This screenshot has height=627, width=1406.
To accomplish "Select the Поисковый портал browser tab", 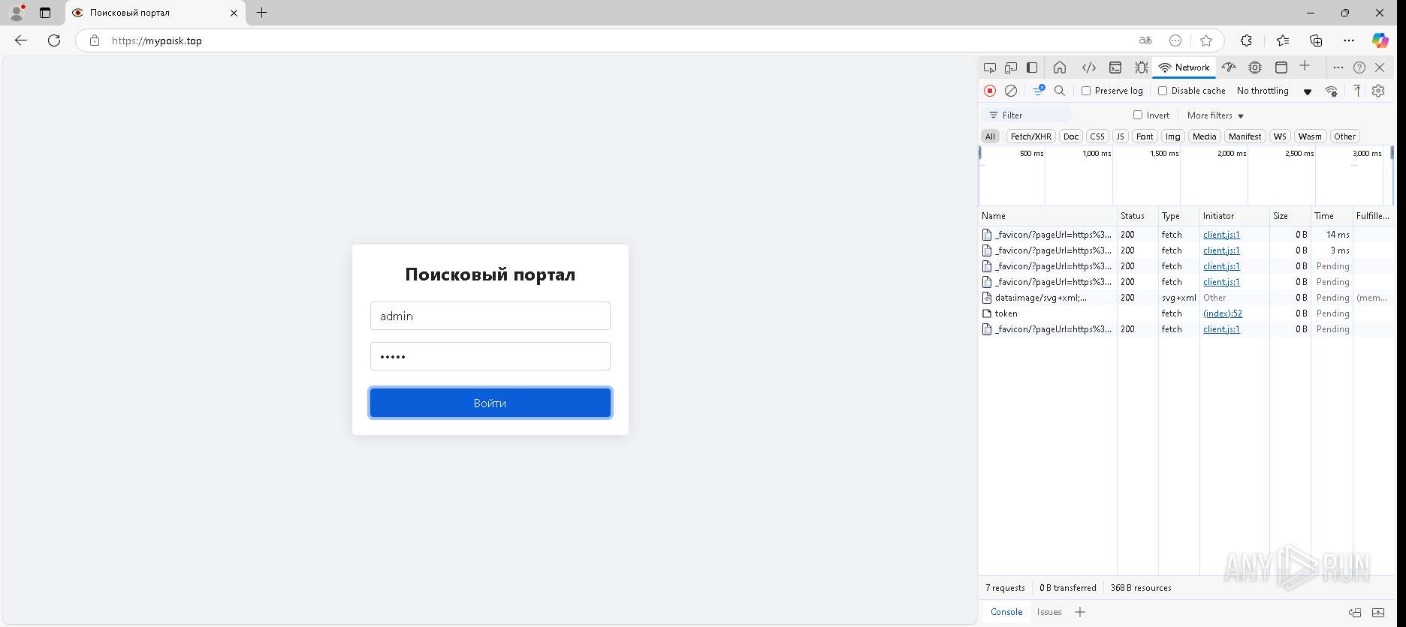I will point(155,13).
